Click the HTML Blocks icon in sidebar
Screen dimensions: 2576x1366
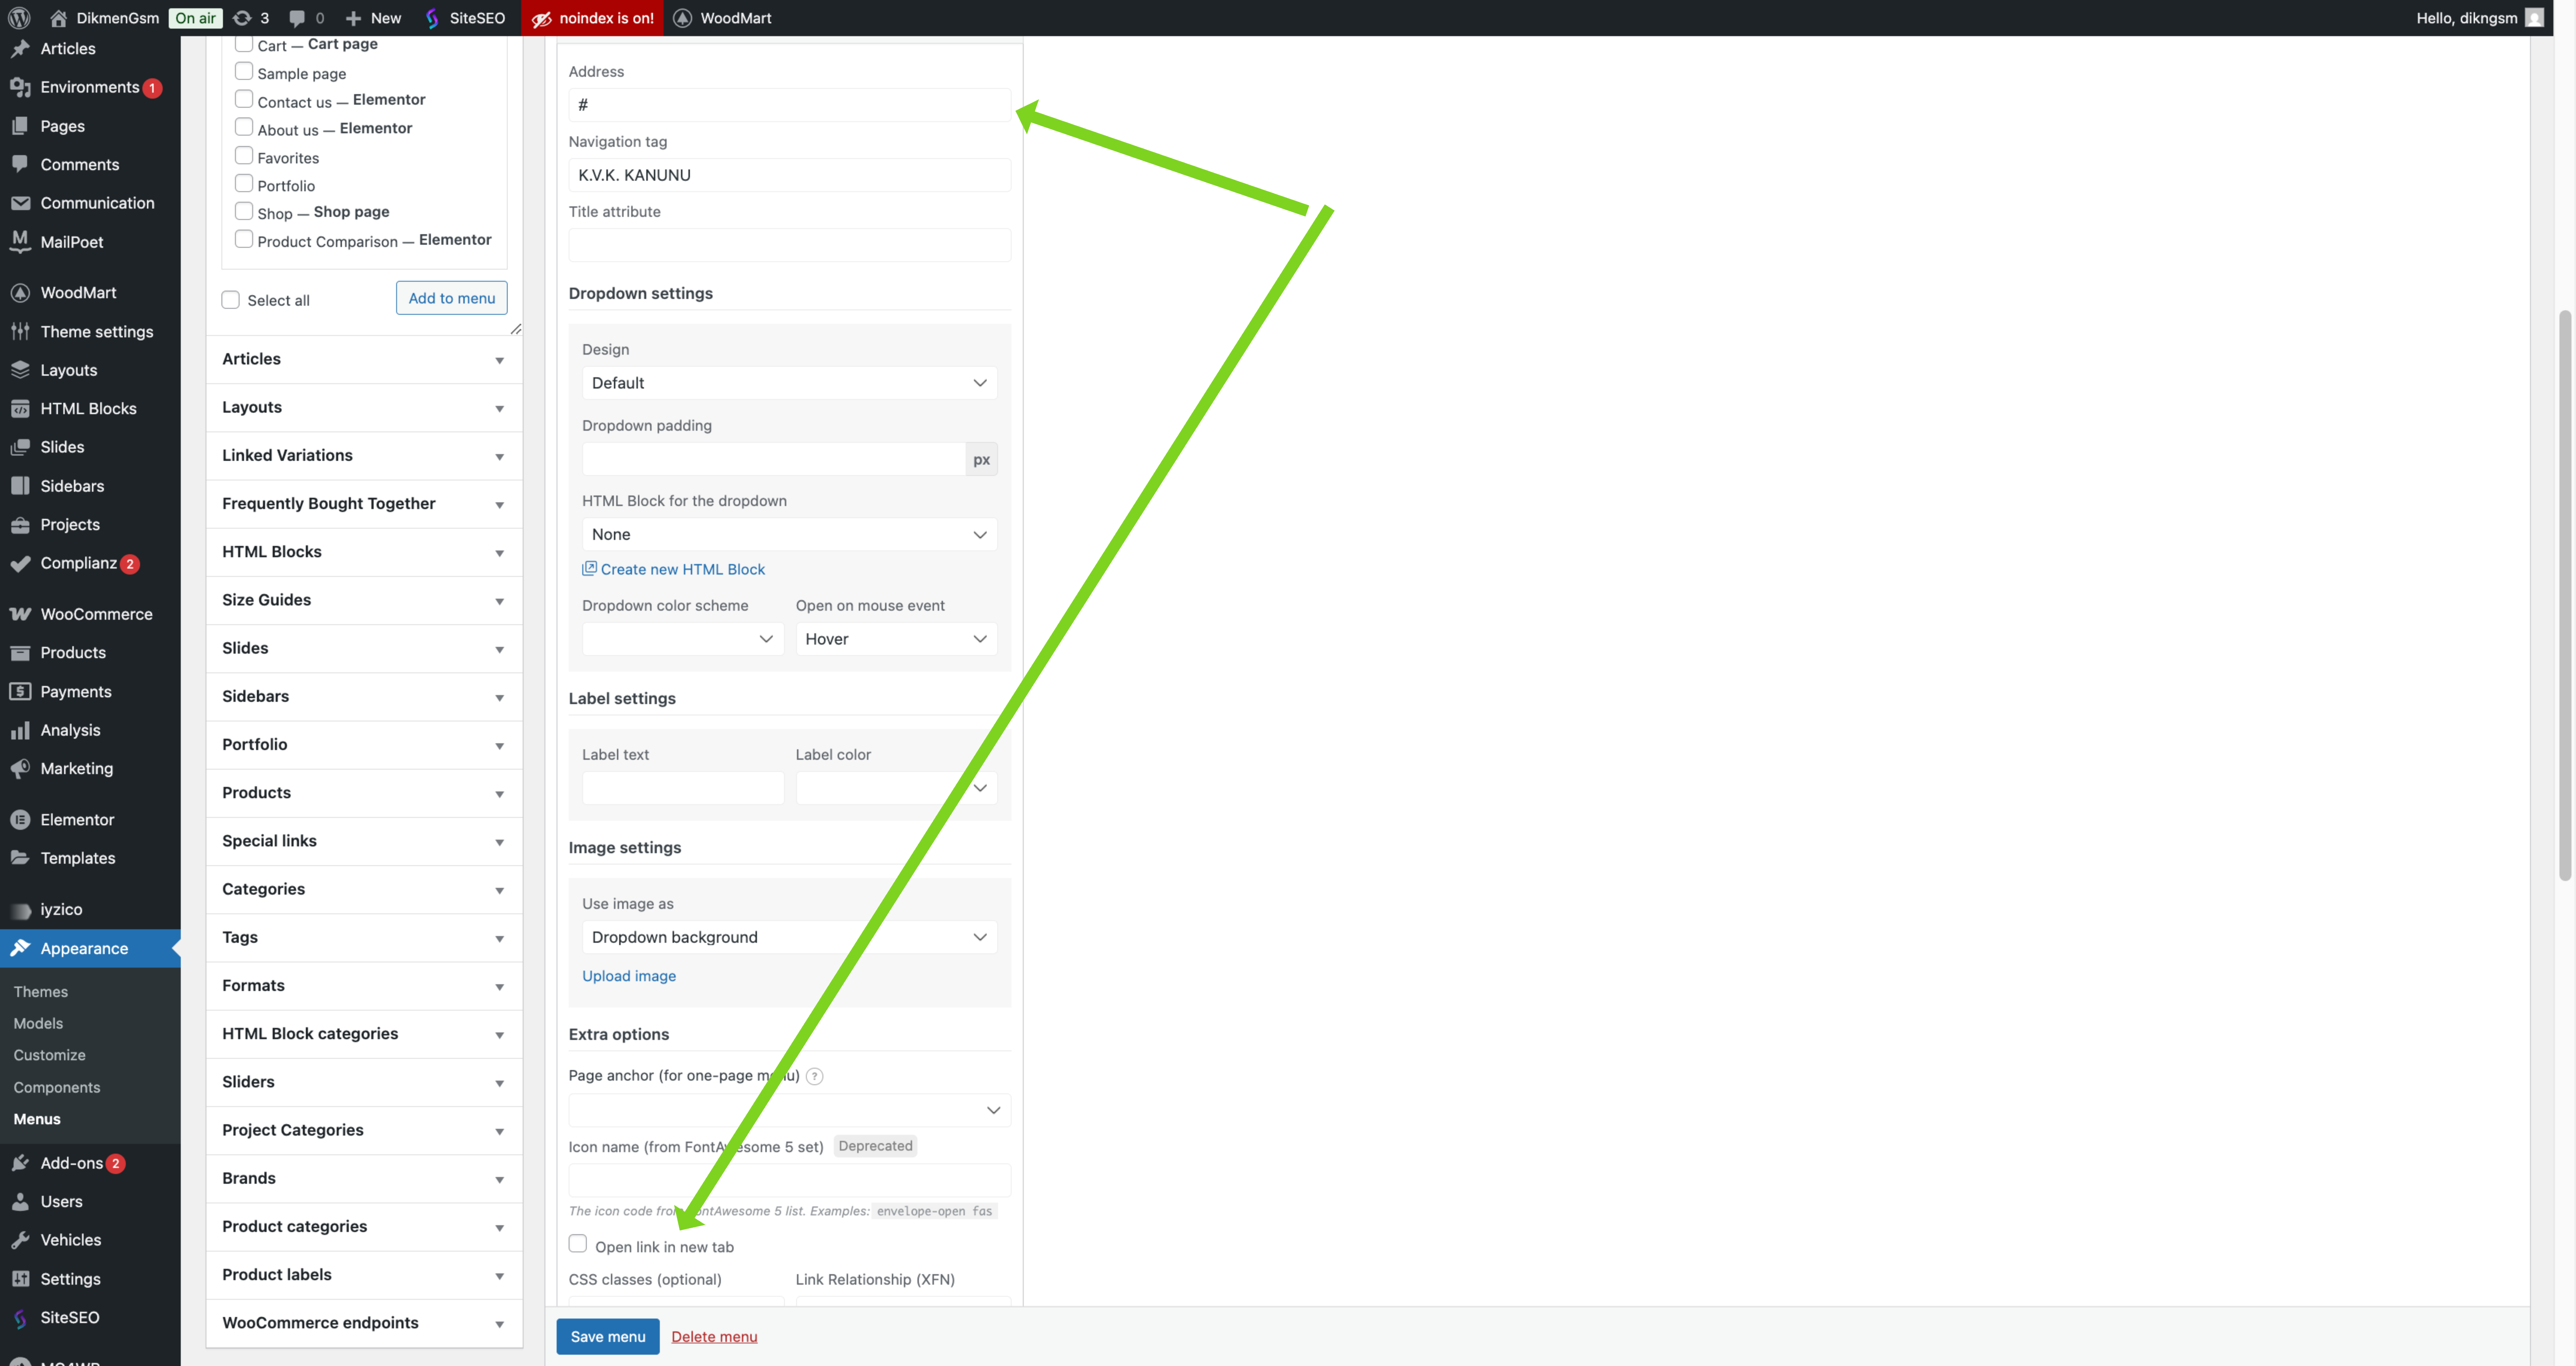point(20,408)
